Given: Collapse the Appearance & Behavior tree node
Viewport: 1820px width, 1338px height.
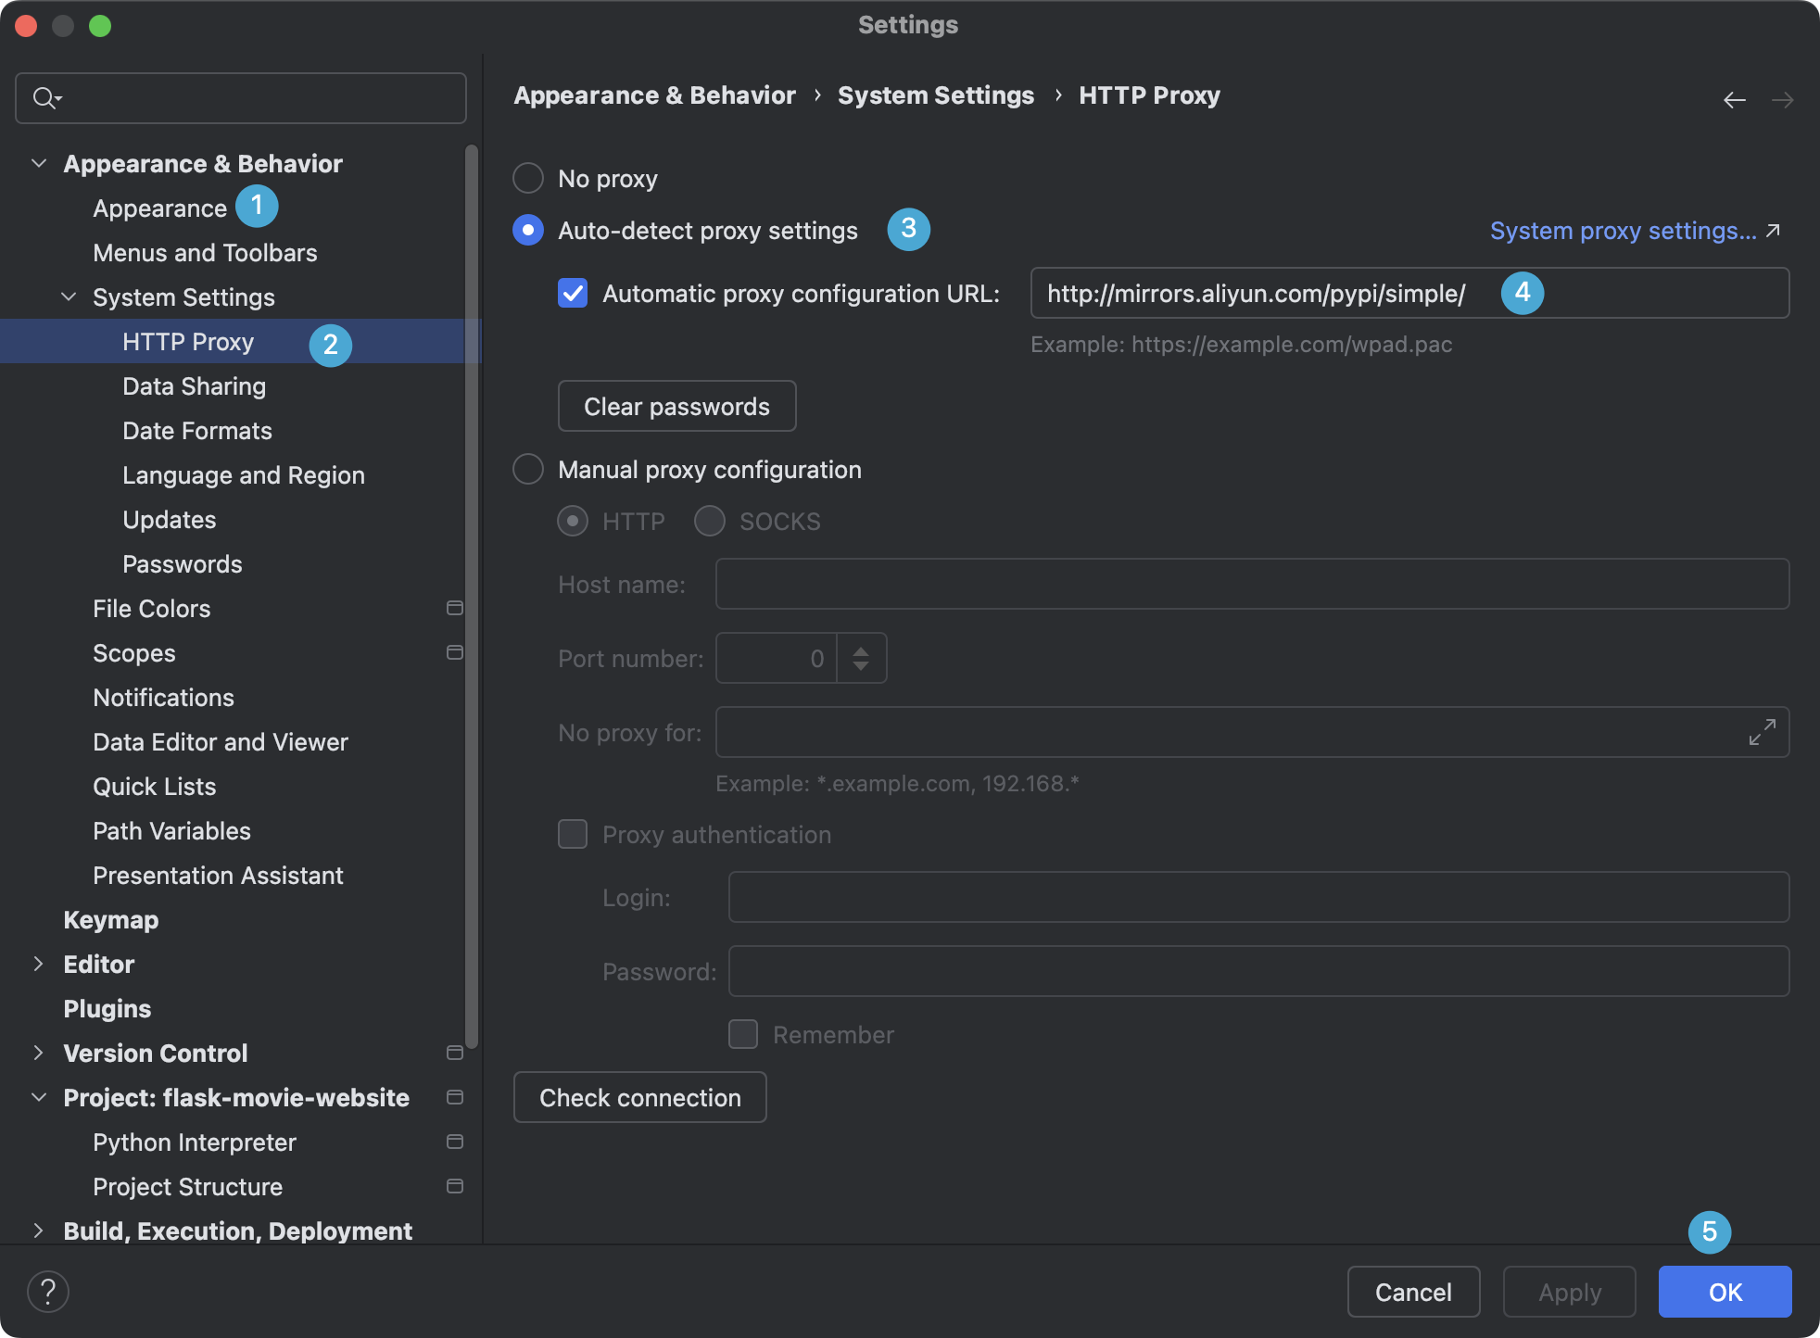Looking at the screenshot, I should (x=39, y=163).
